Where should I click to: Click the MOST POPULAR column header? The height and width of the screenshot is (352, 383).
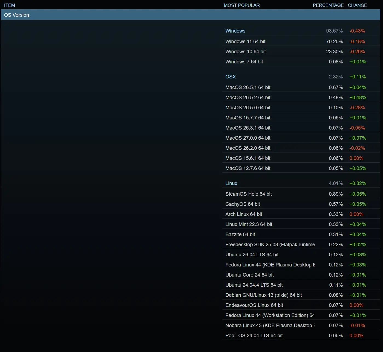[x=242, y=5]
